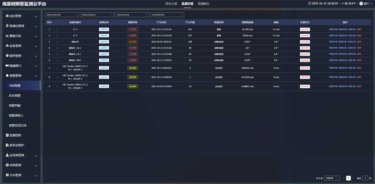
Task: Click the calendar icon next to the date
Action: [309, 3]
